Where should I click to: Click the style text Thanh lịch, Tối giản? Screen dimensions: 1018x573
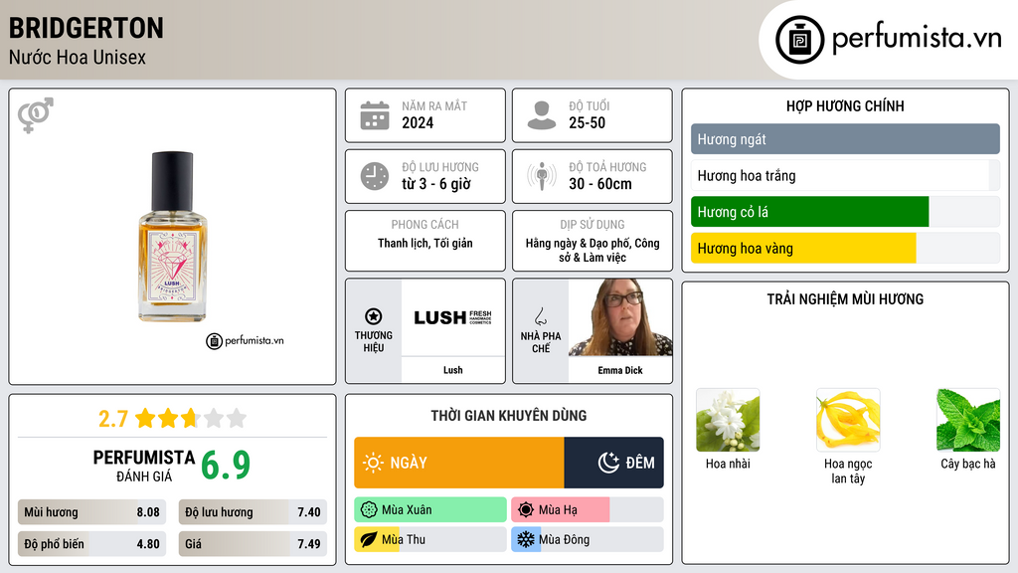(425, 243)
